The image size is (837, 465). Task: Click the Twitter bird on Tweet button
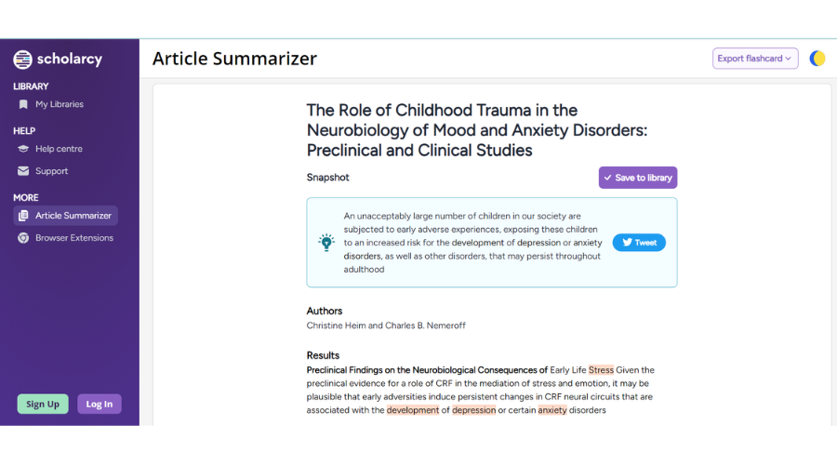(627, 243)
